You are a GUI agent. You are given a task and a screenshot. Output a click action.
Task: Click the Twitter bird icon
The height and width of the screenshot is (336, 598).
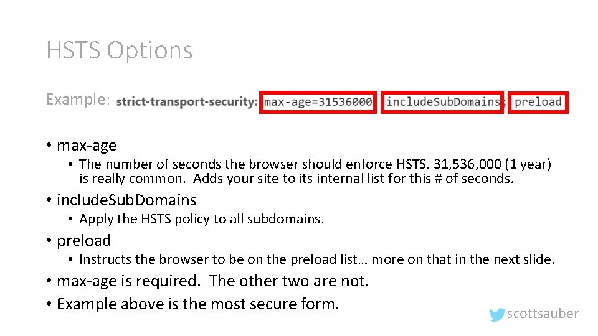(x=496, y=315)
